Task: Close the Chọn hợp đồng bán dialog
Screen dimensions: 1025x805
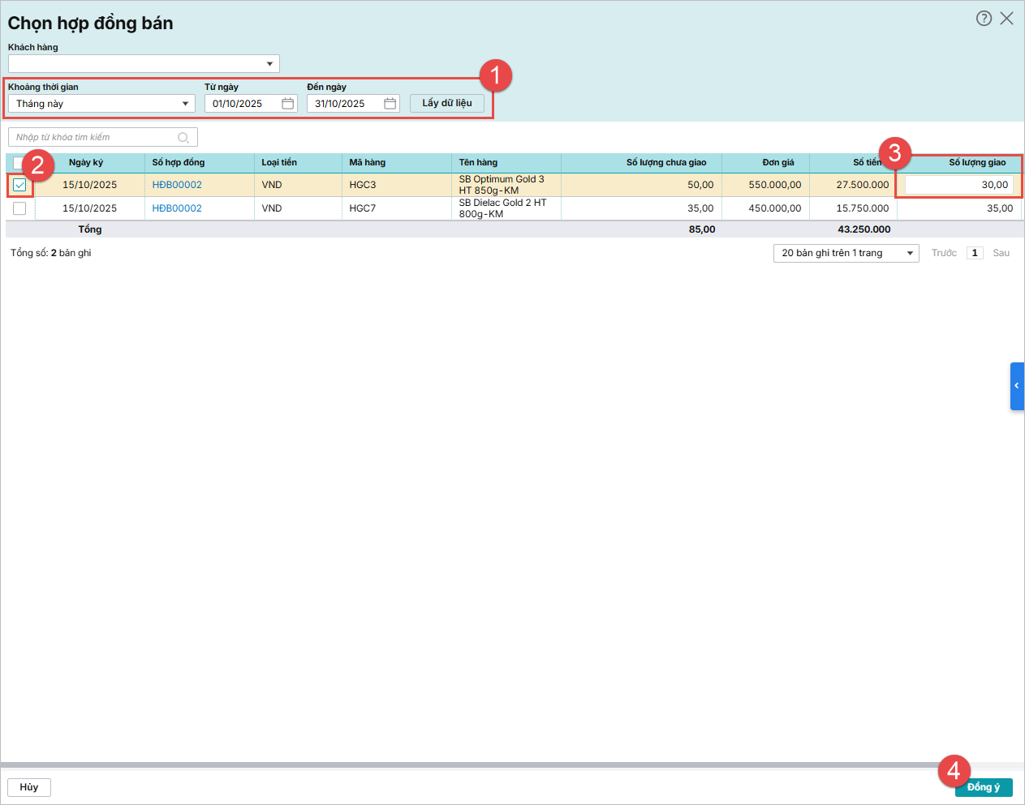Action: [1006, 19]
